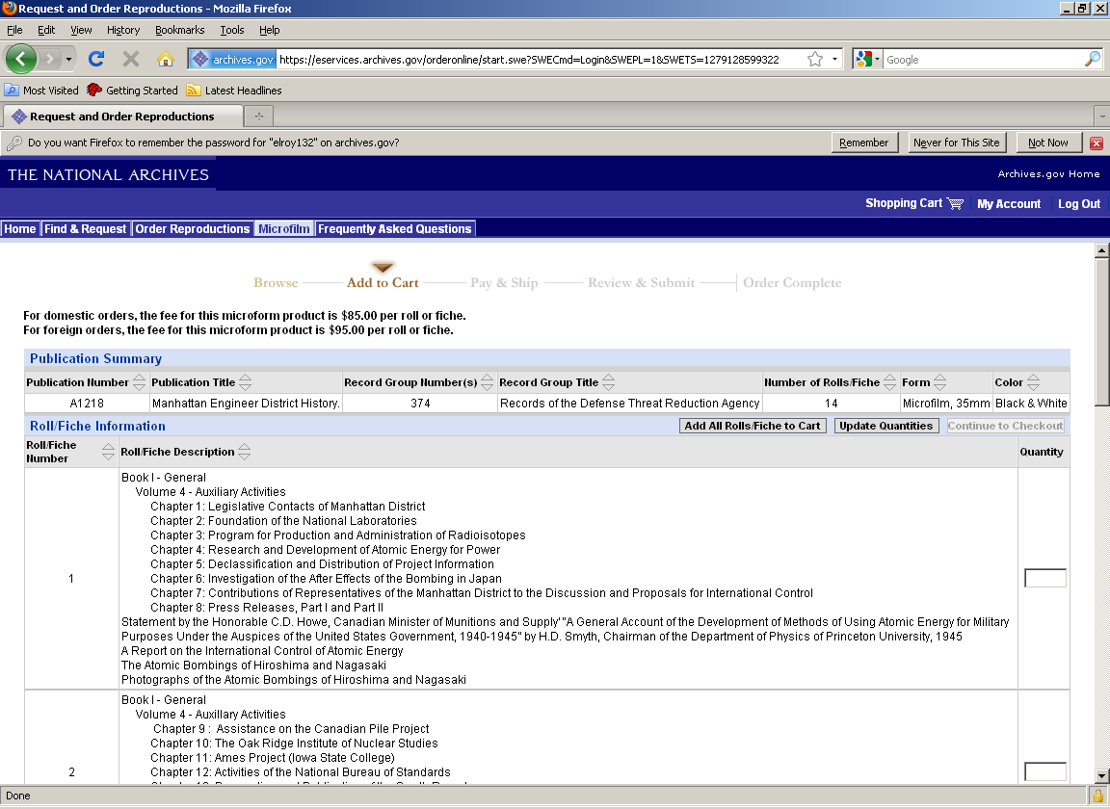Open the list all tabs dropdown

pyautogui.click(x=1102, y=117)
